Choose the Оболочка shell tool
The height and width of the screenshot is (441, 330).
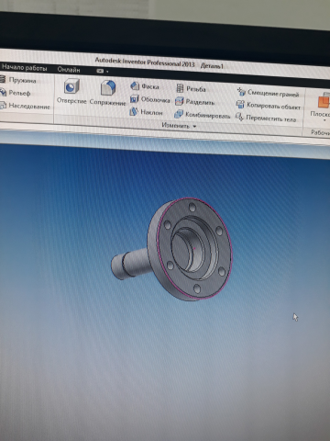click(x=149, y=99)
